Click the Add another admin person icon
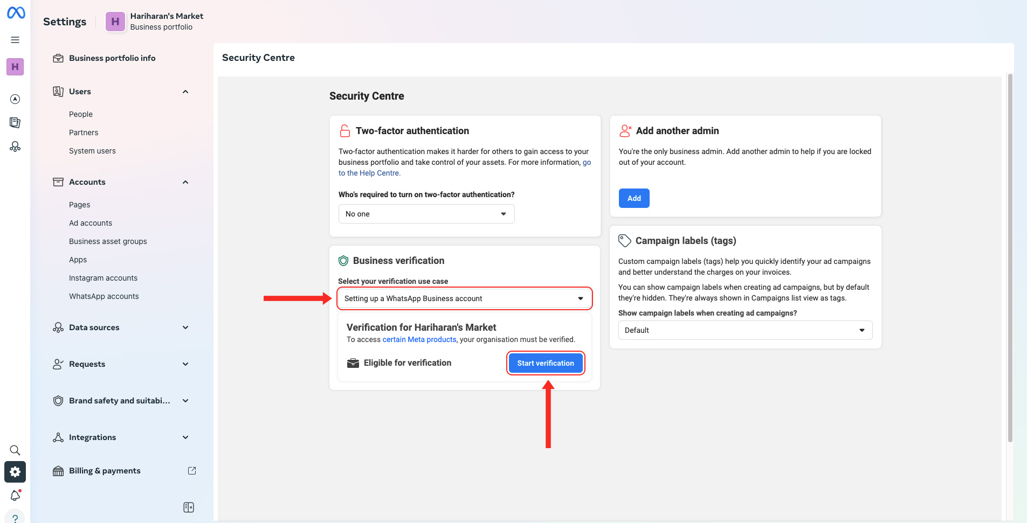Screen dimensions: 1027x523 click(x=625, y=131)
